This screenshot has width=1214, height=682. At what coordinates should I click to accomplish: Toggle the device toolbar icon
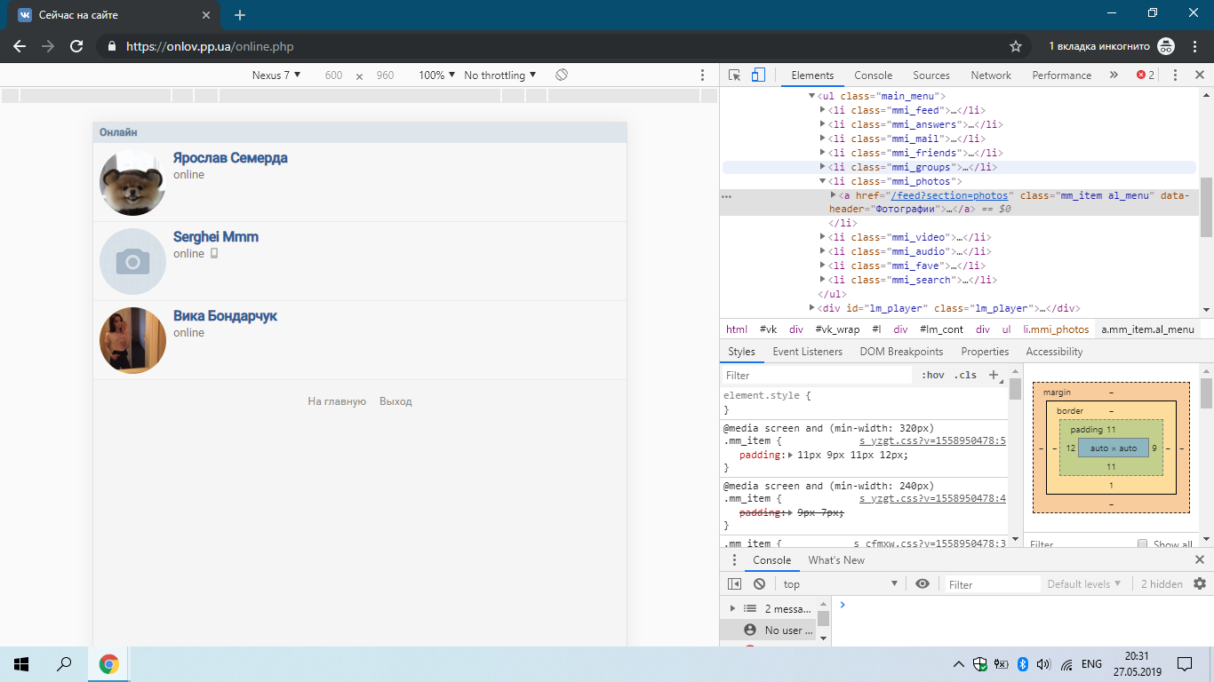pyautogui.click(x=758, y=75)
